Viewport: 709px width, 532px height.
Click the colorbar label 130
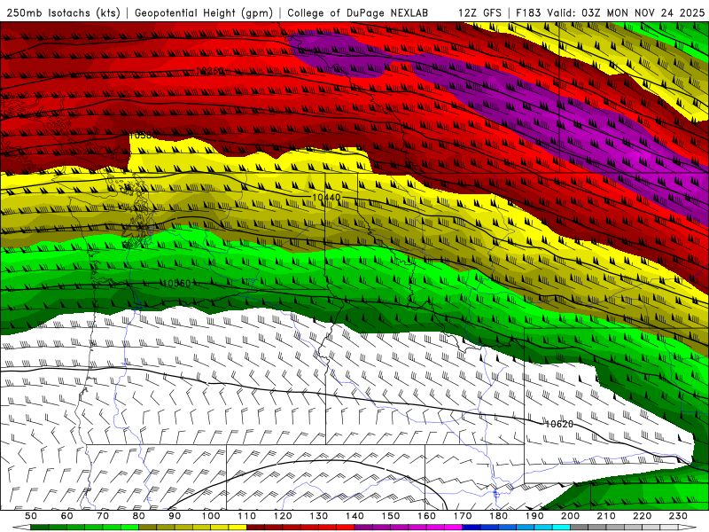tap(318, 516)
